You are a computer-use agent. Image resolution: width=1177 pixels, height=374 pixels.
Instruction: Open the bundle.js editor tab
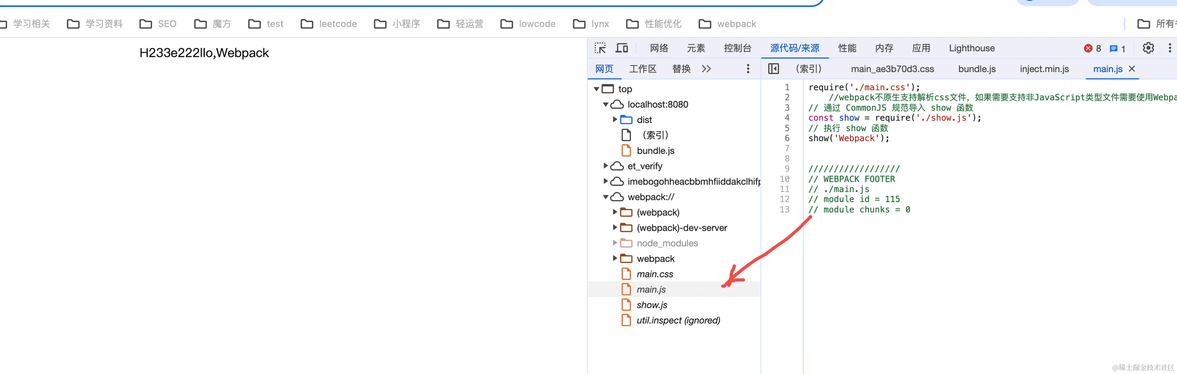(x=977, y=68)
